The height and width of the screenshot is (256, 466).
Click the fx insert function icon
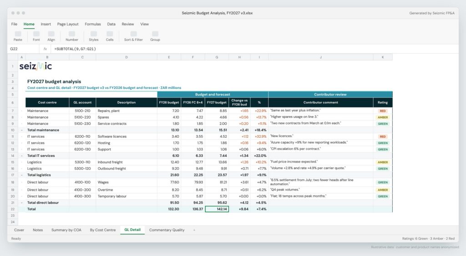coord(45,49)
